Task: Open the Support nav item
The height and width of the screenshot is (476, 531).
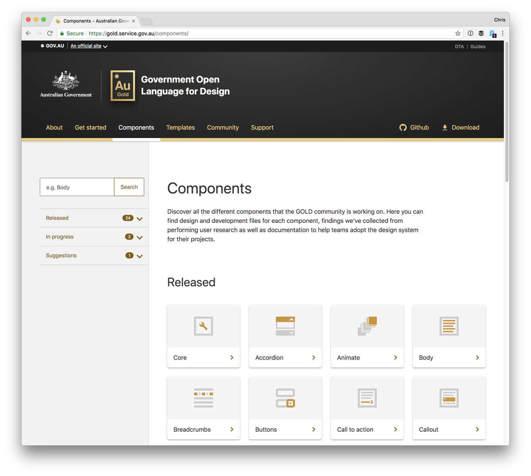Action: point(262,127)
